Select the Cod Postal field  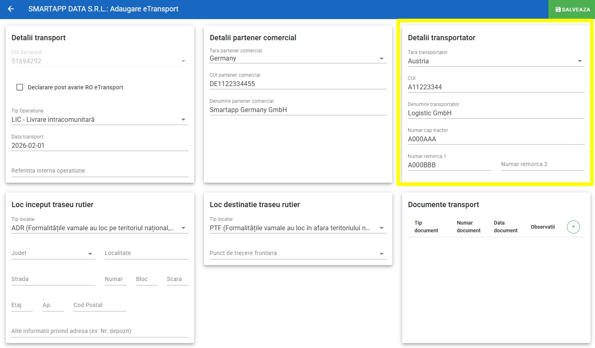point(100,305)
